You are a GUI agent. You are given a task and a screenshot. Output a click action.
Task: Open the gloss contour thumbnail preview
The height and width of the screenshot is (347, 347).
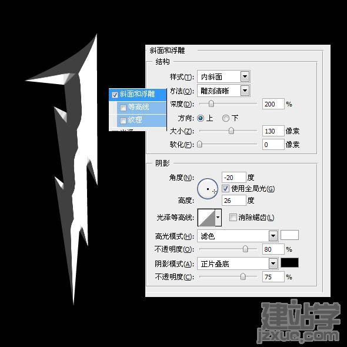pos(206,218)
